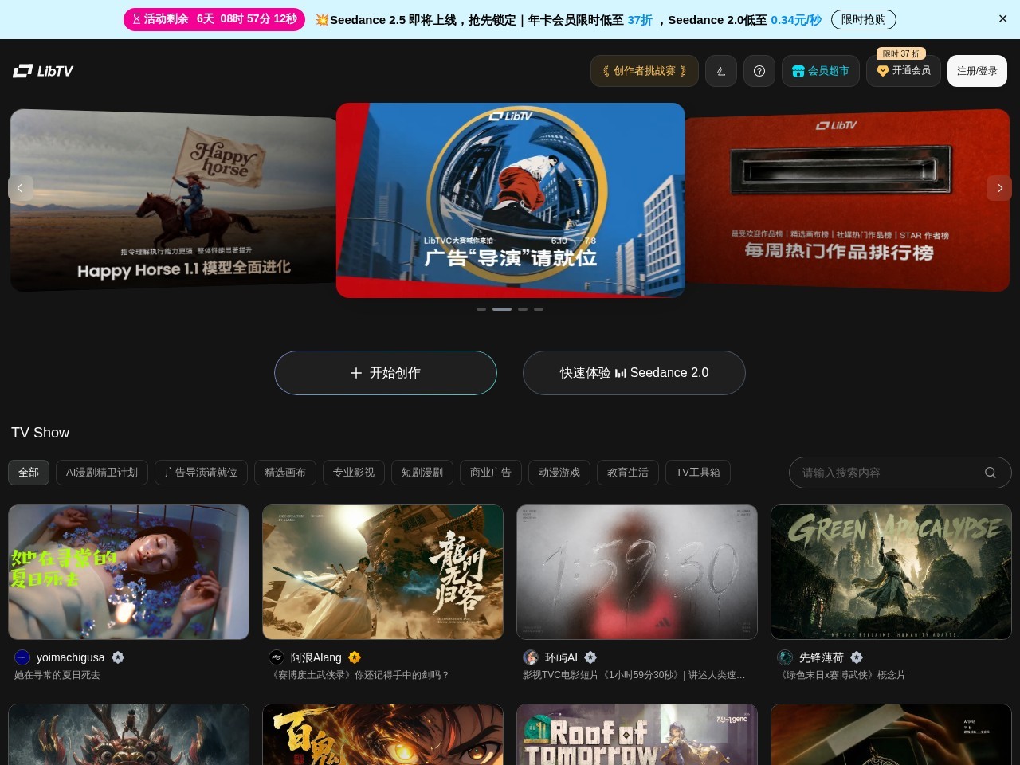Go to previous carousel slide arrow
This screenshot has width=1020, height=765.
20,188
